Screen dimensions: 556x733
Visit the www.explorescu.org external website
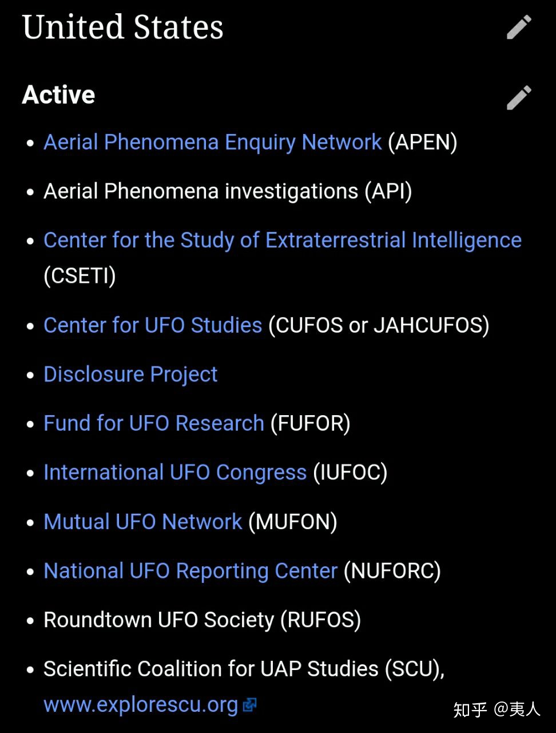point(141,704)
